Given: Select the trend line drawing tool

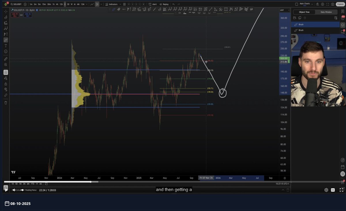Looking at the screenshot, I should pos(5,17).
